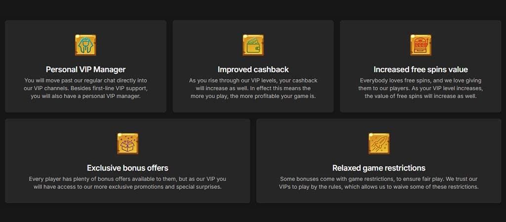Select the Relaxed game restrictions title

pos(379,168)
